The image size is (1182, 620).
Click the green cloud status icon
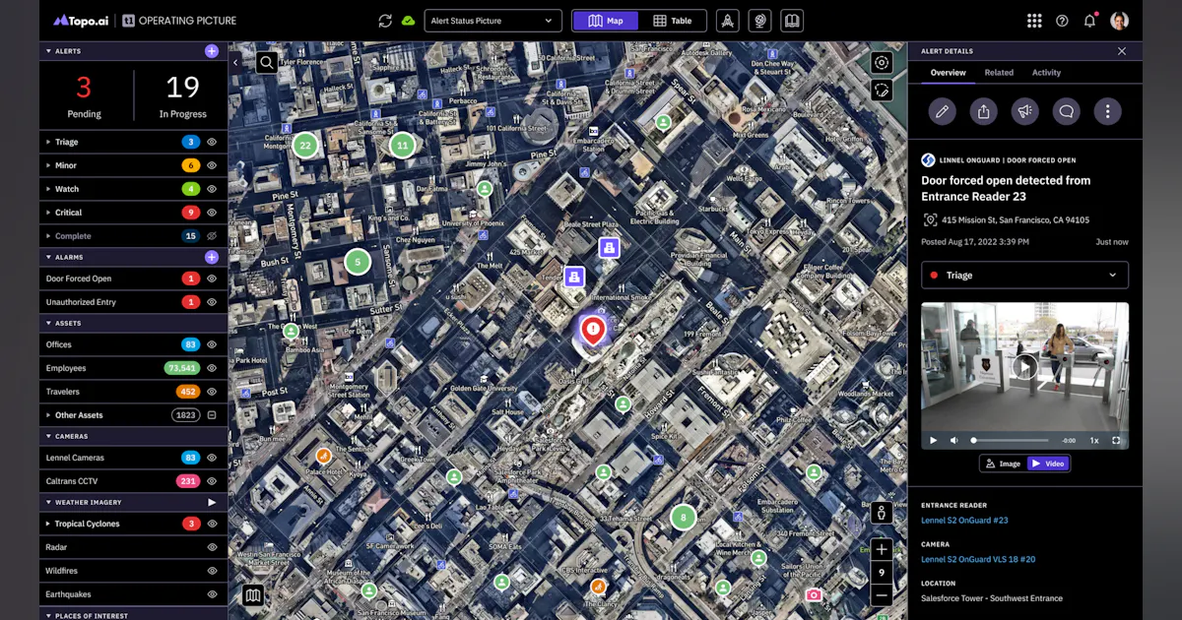(408, 21)
